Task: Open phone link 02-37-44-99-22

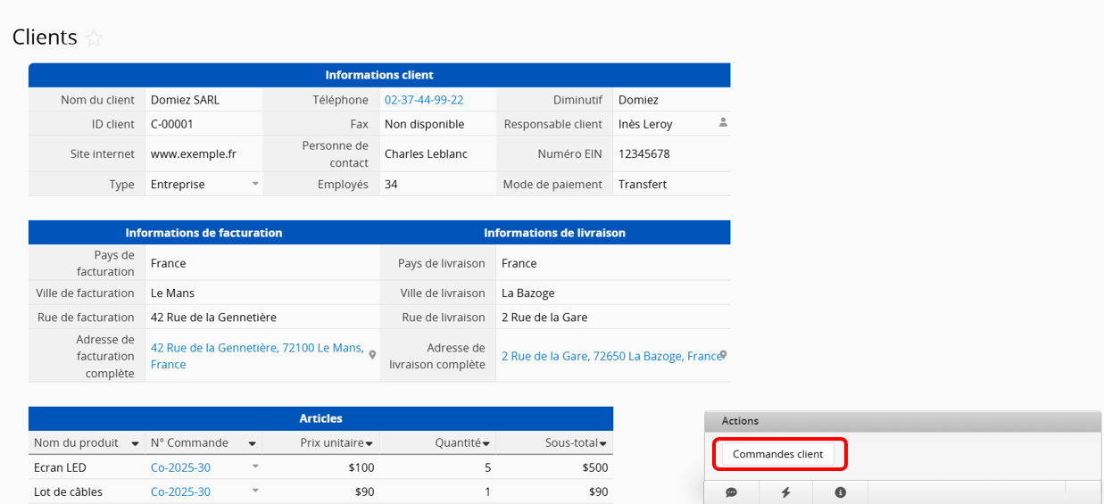Action: (423, 100)
